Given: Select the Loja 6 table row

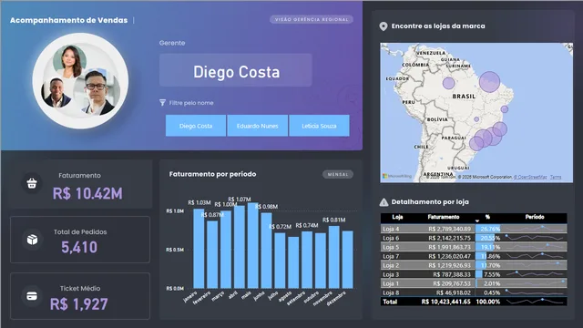Looking at the screenshot, I should point(474,238).
